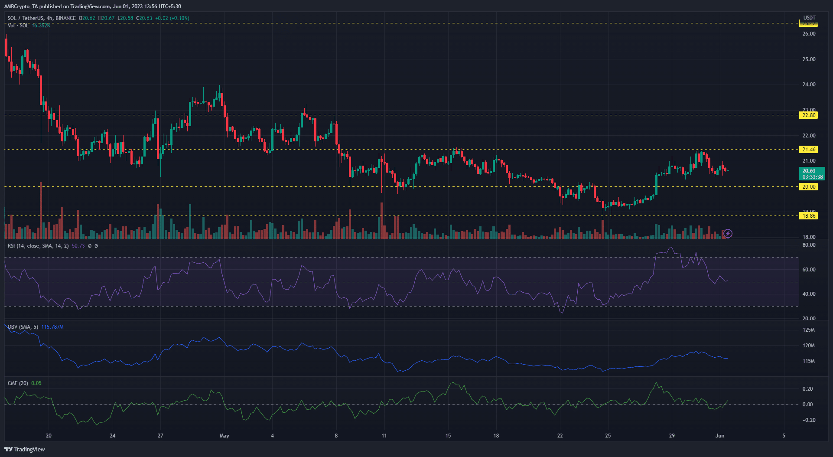The width and height of the screenshot is (833, 457).
Task: Click the date 25 on time axis
Action: coord(608,436)
